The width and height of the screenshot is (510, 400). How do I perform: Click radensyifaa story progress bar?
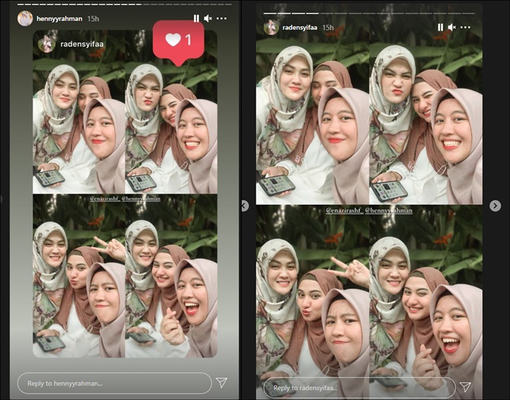coord(369,13)
